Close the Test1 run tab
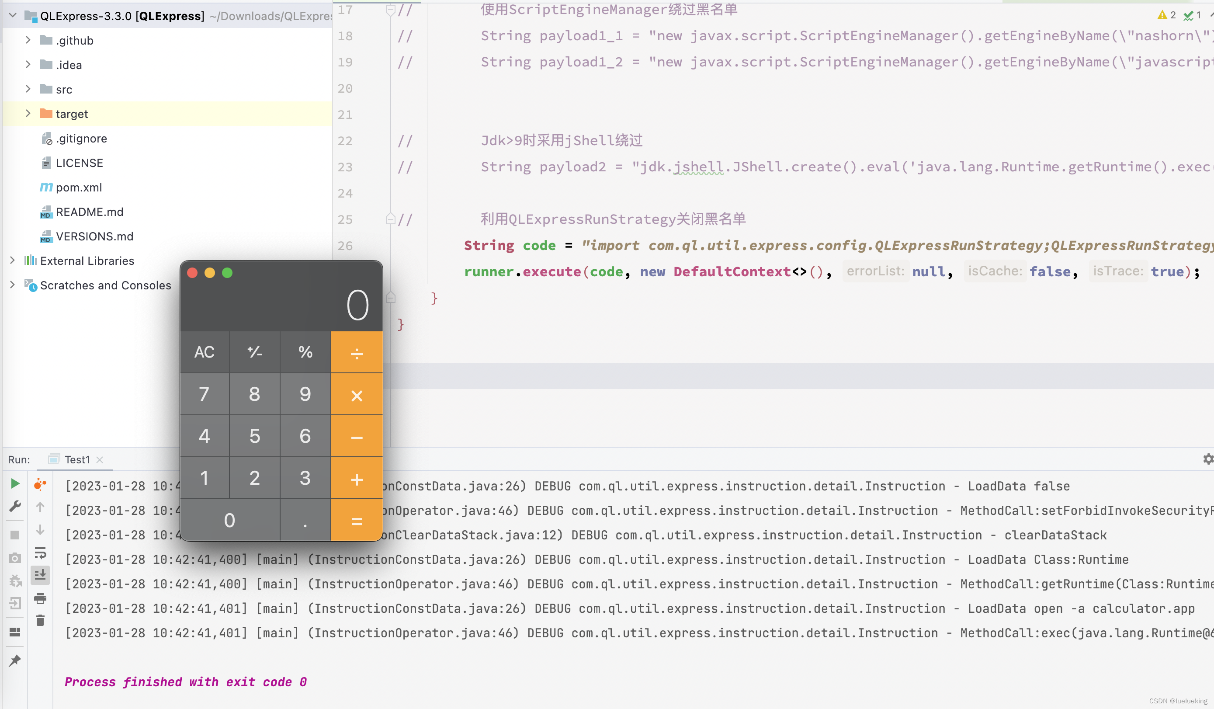1214x709 pixels. (x=100, y=460)
